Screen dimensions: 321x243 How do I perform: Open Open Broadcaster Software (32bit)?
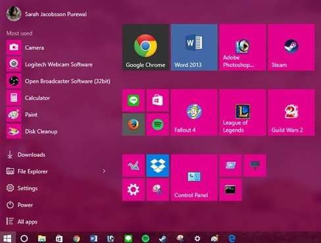pyautogui.click(x=59, y=81)
